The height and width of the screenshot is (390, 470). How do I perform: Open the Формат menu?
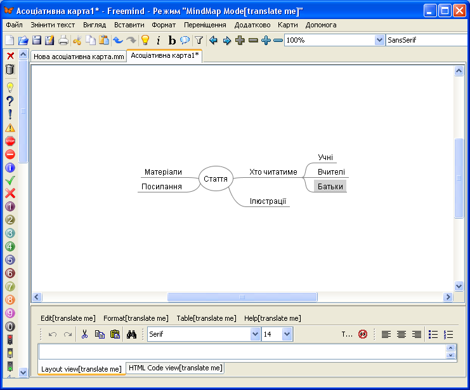tap(164, 25)
